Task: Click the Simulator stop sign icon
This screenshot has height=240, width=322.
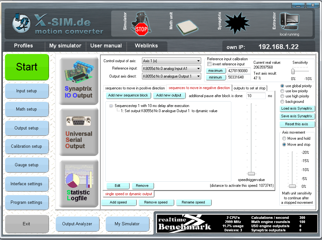Action: click(142, 24)
